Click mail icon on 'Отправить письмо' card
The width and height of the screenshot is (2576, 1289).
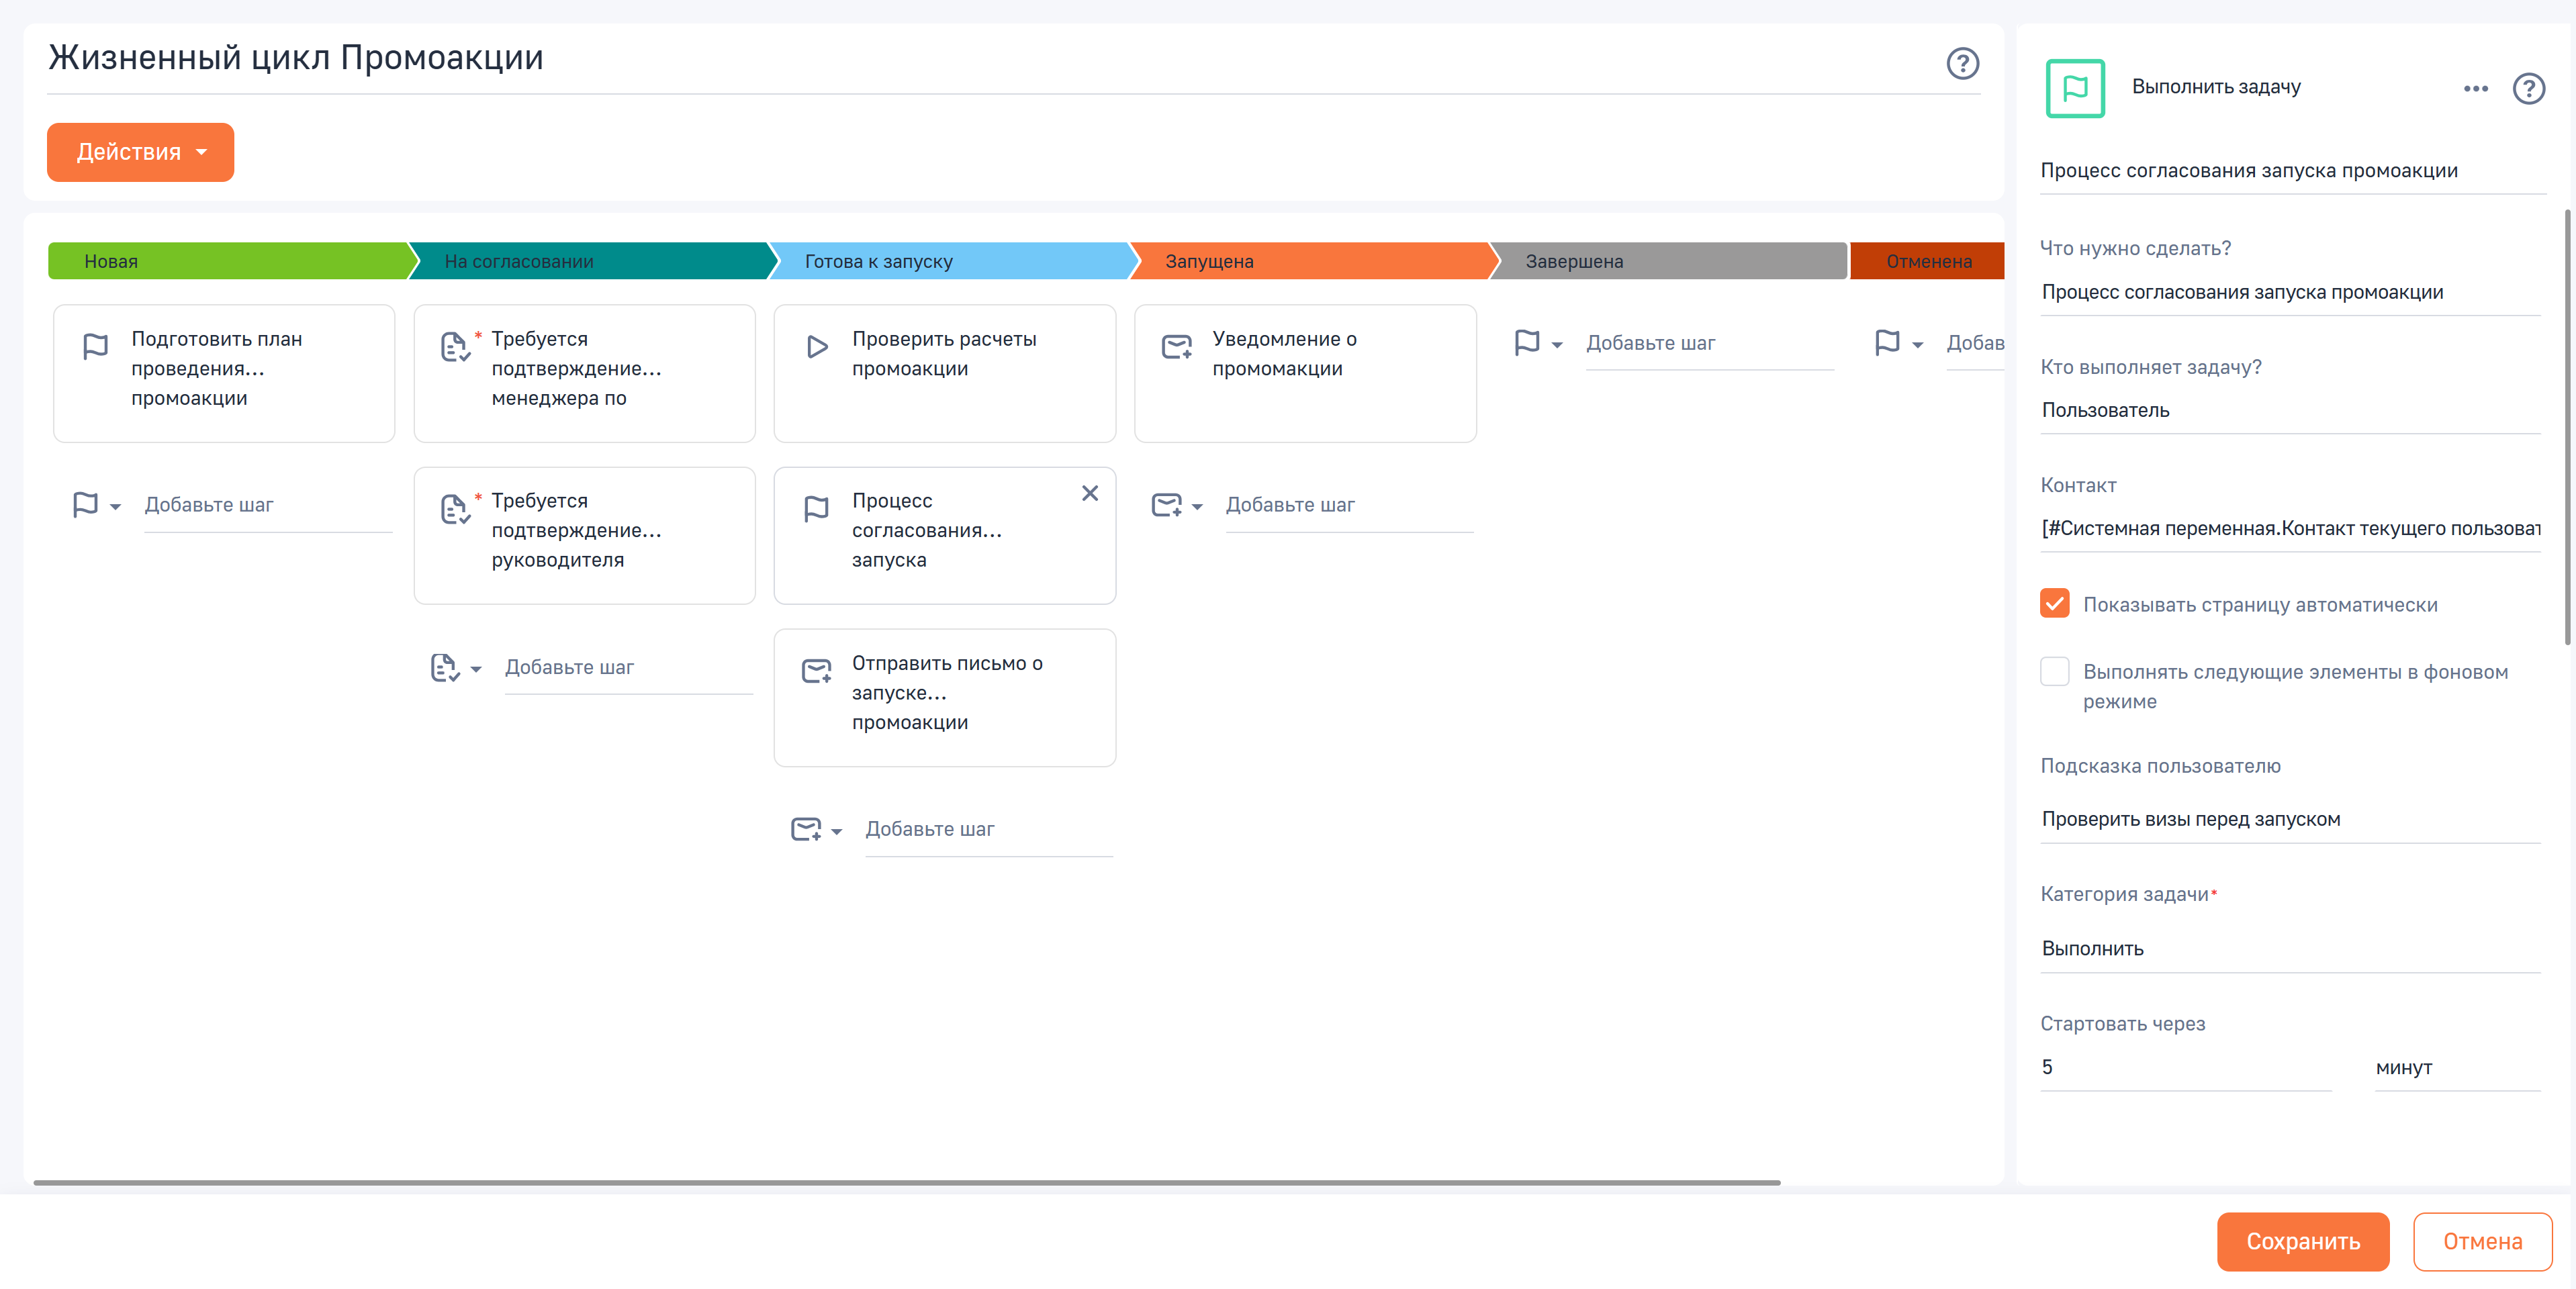[x=816, y=670]
